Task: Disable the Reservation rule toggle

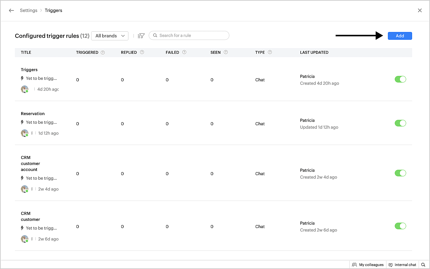Action: point(400,123)
